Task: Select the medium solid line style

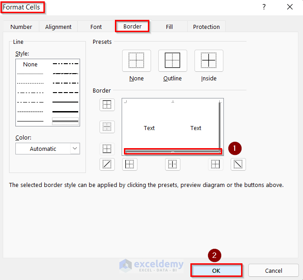Action: click(x=65, y=102)
